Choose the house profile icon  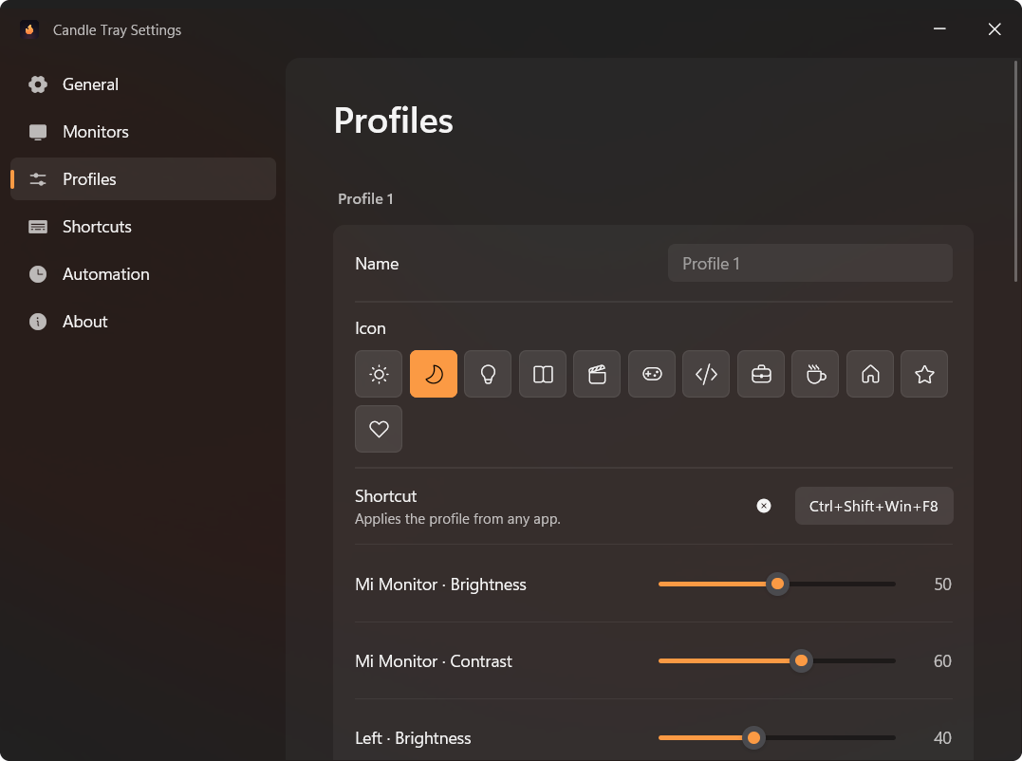(x=870, y=374)
